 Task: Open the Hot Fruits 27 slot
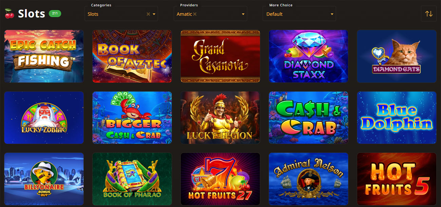coord(220,179)
